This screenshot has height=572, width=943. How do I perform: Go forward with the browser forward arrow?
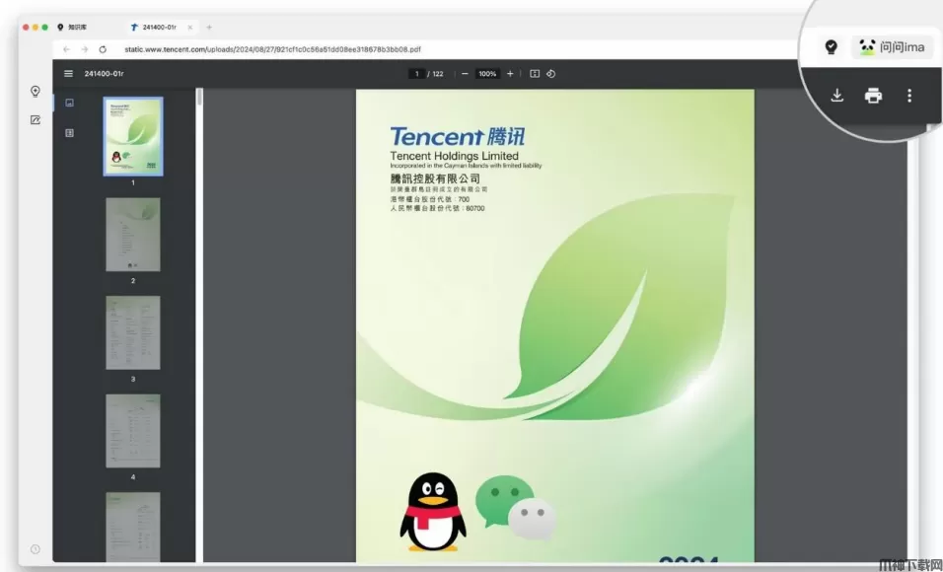85,49
